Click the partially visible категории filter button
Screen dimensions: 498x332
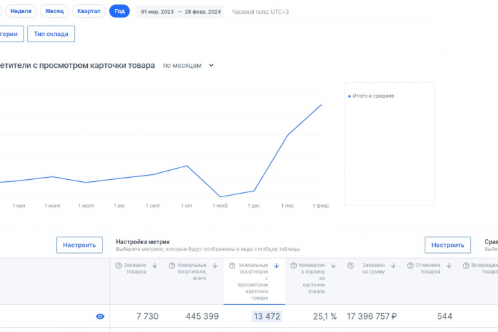pos(12,34)
